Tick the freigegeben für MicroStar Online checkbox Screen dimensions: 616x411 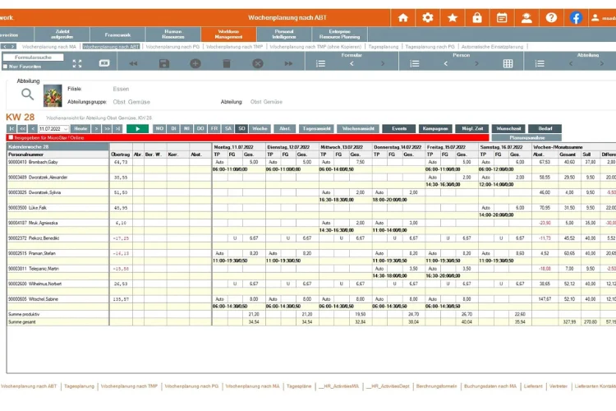(x=11, y=137)
